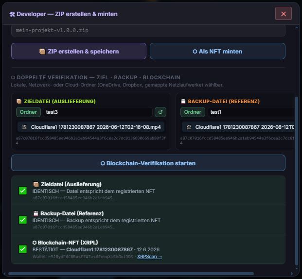
Task: Click the truncated hash under Backup-Datei (Referenz) result
Action: (x=73, y=227)
